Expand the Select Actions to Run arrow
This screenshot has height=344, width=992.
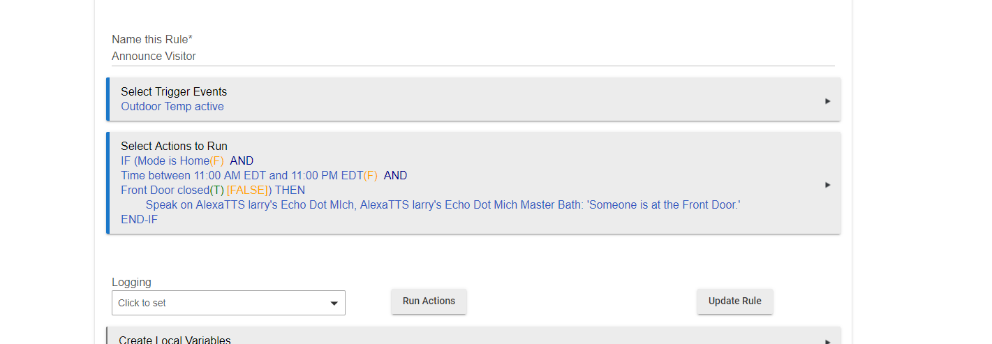coord(827,185)
